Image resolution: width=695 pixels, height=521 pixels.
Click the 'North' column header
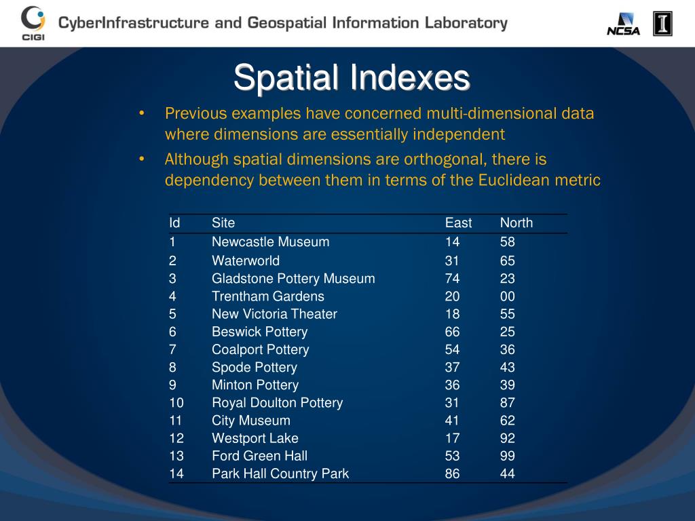pos(516,223)
